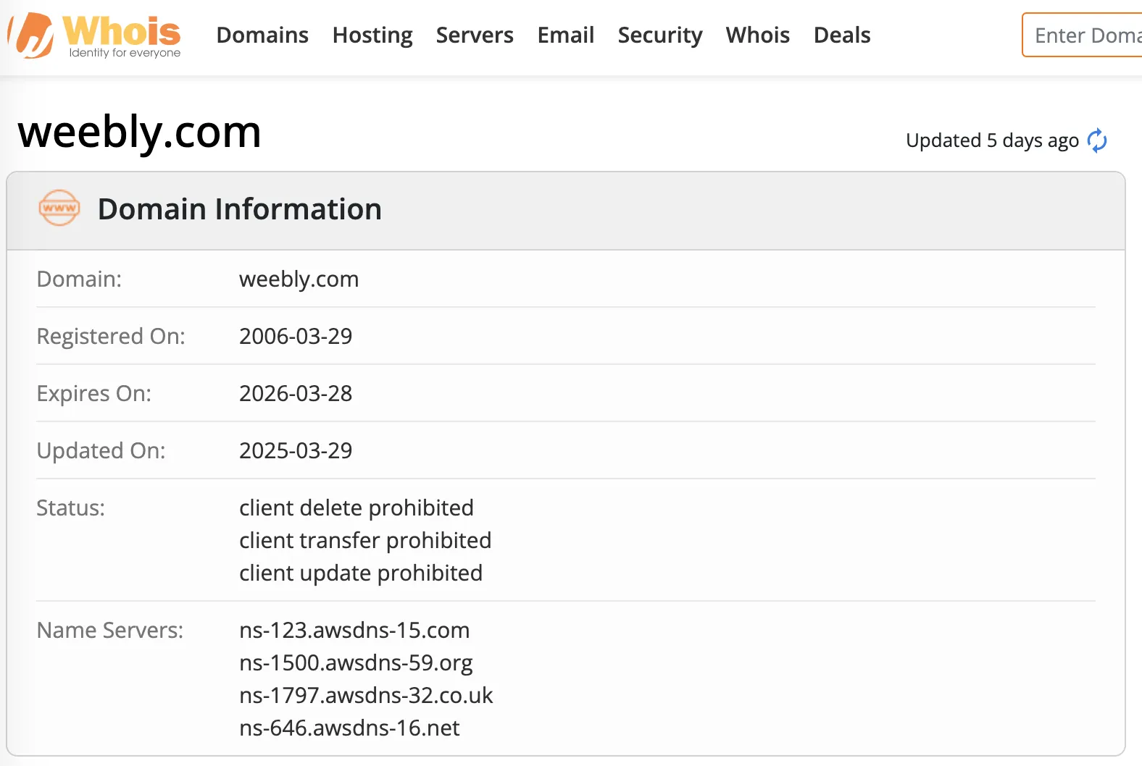Open the Hosting menu
This screenshot has height=766, width=1142.
click(372, 35)
